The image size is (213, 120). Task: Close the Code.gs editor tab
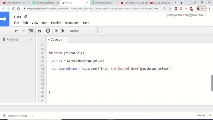64,40
